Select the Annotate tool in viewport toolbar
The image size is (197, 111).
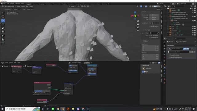[x=3, y=36]
